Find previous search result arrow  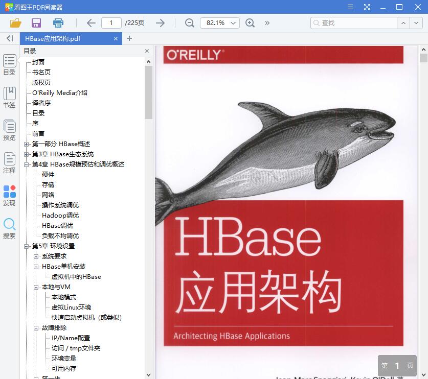point(403,23)
